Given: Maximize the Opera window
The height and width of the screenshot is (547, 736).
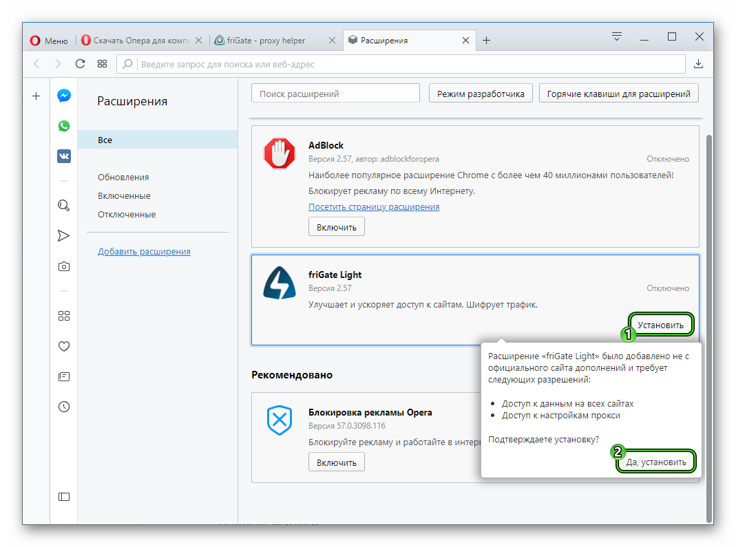Looking at the screenshot, I should tap(672, 36).
